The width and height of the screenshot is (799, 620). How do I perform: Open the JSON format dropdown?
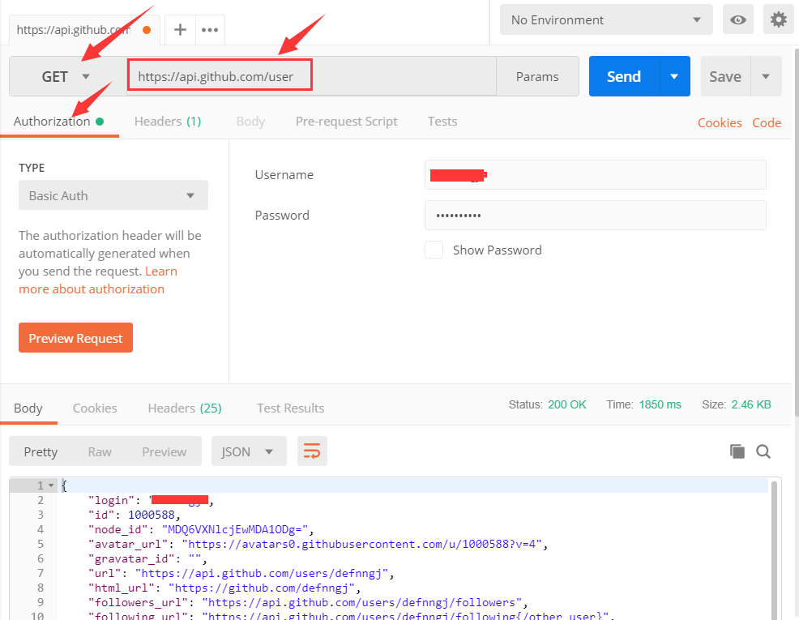(249, 451)
